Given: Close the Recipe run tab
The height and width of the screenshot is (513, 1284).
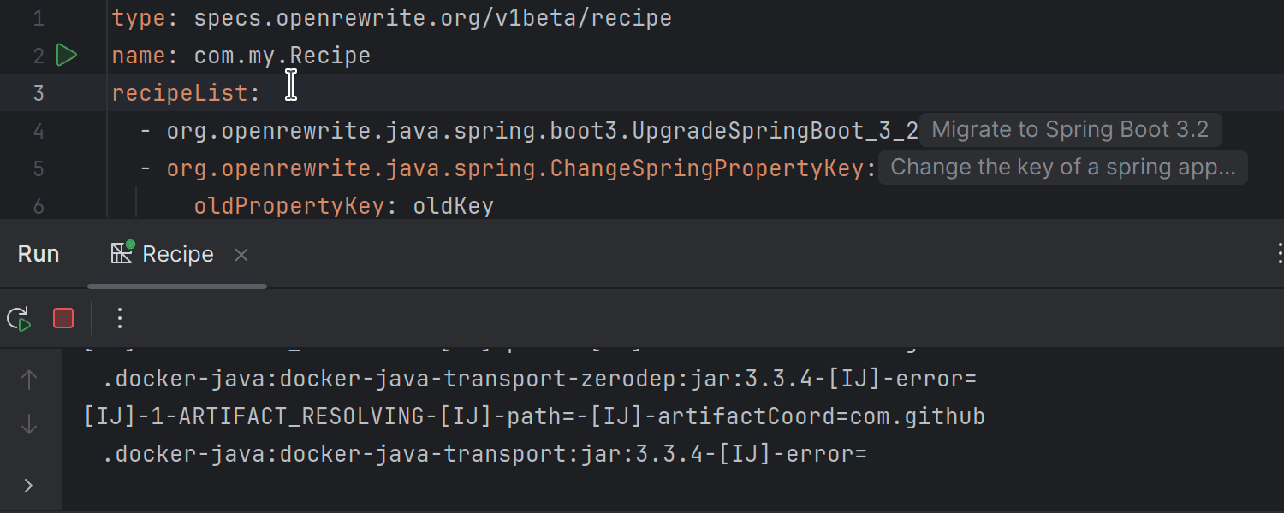Looking at the screenshot, I should (241, 255).
